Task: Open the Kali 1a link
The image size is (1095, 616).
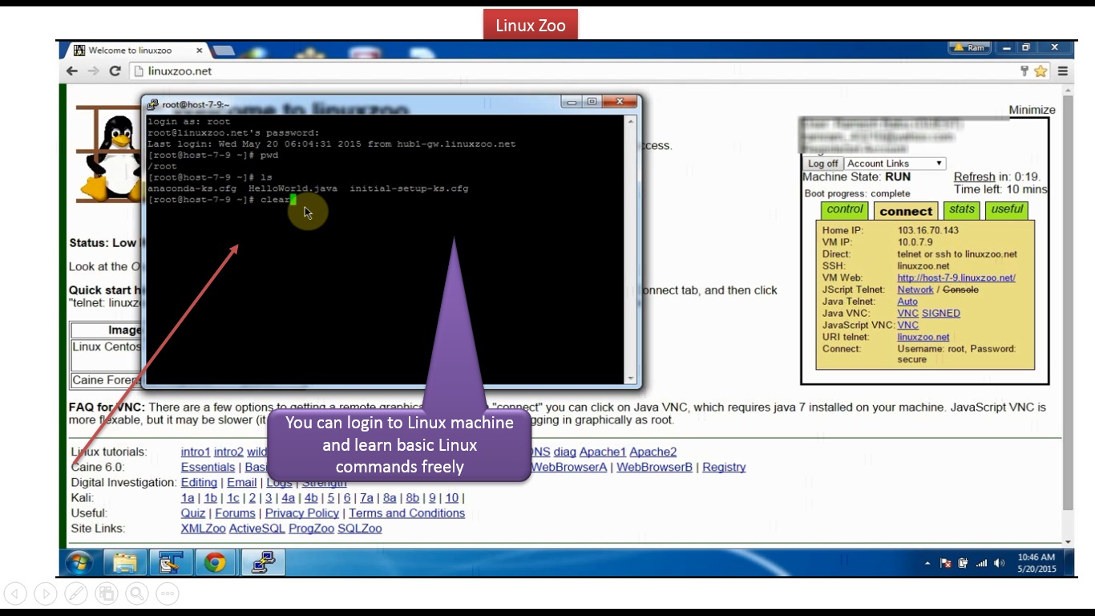Action: [x=188, y=497]
